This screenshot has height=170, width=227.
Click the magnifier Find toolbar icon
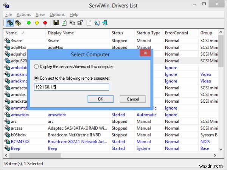coord(97,23)
